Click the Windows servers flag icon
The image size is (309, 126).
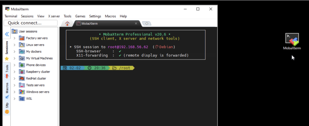[x=22, y=92]
